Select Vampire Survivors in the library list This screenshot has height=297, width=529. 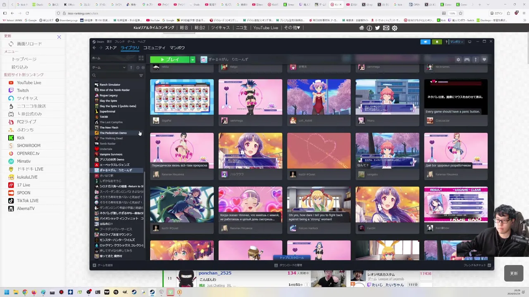tap(111, 154)
